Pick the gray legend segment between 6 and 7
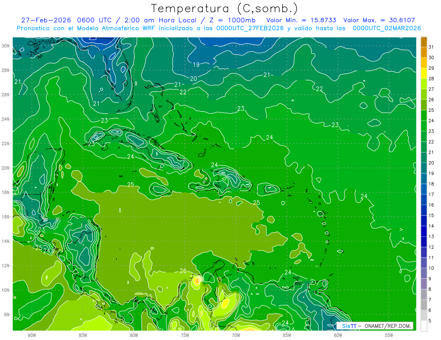 tap(424, 305)
